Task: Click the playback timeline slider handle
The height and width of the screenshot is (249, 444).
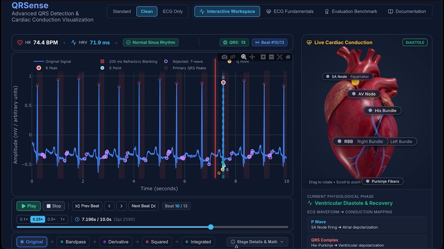Action: click(211, 227)
